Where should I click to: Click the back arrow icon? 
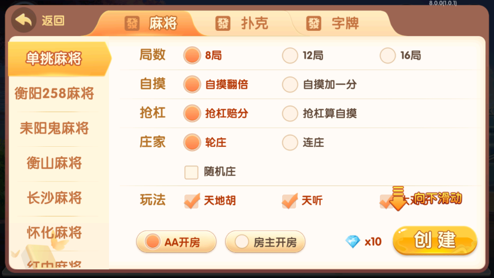(23, 20)
